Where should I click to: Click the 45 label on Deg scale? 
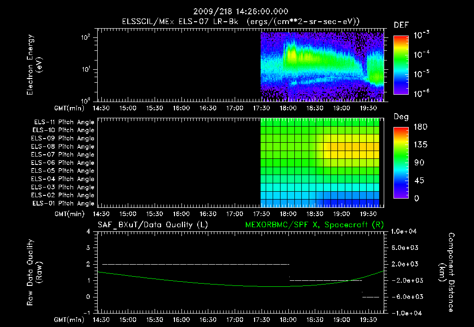(x=419, y=181)
